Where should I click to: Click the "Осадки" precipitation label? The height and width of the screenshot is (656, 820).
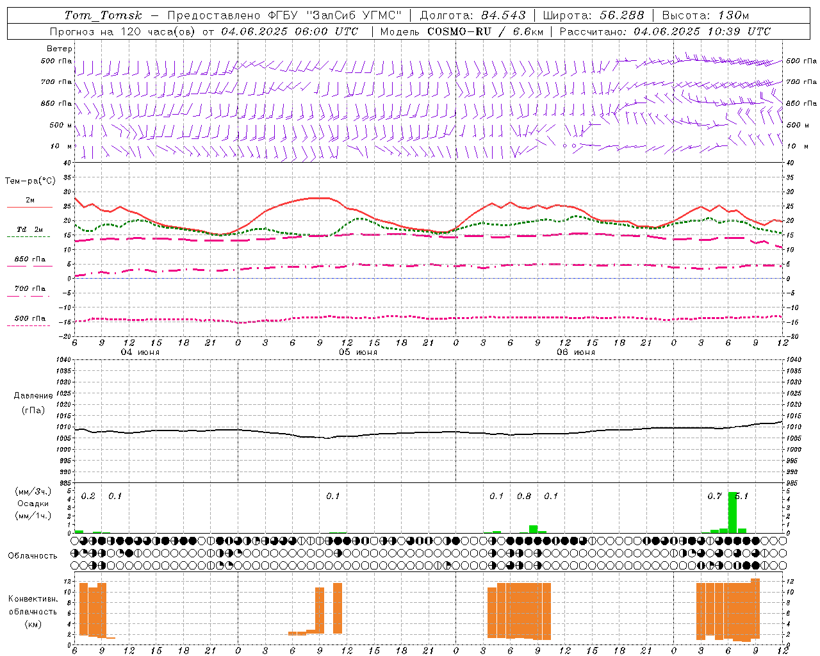tap(32, 504)
